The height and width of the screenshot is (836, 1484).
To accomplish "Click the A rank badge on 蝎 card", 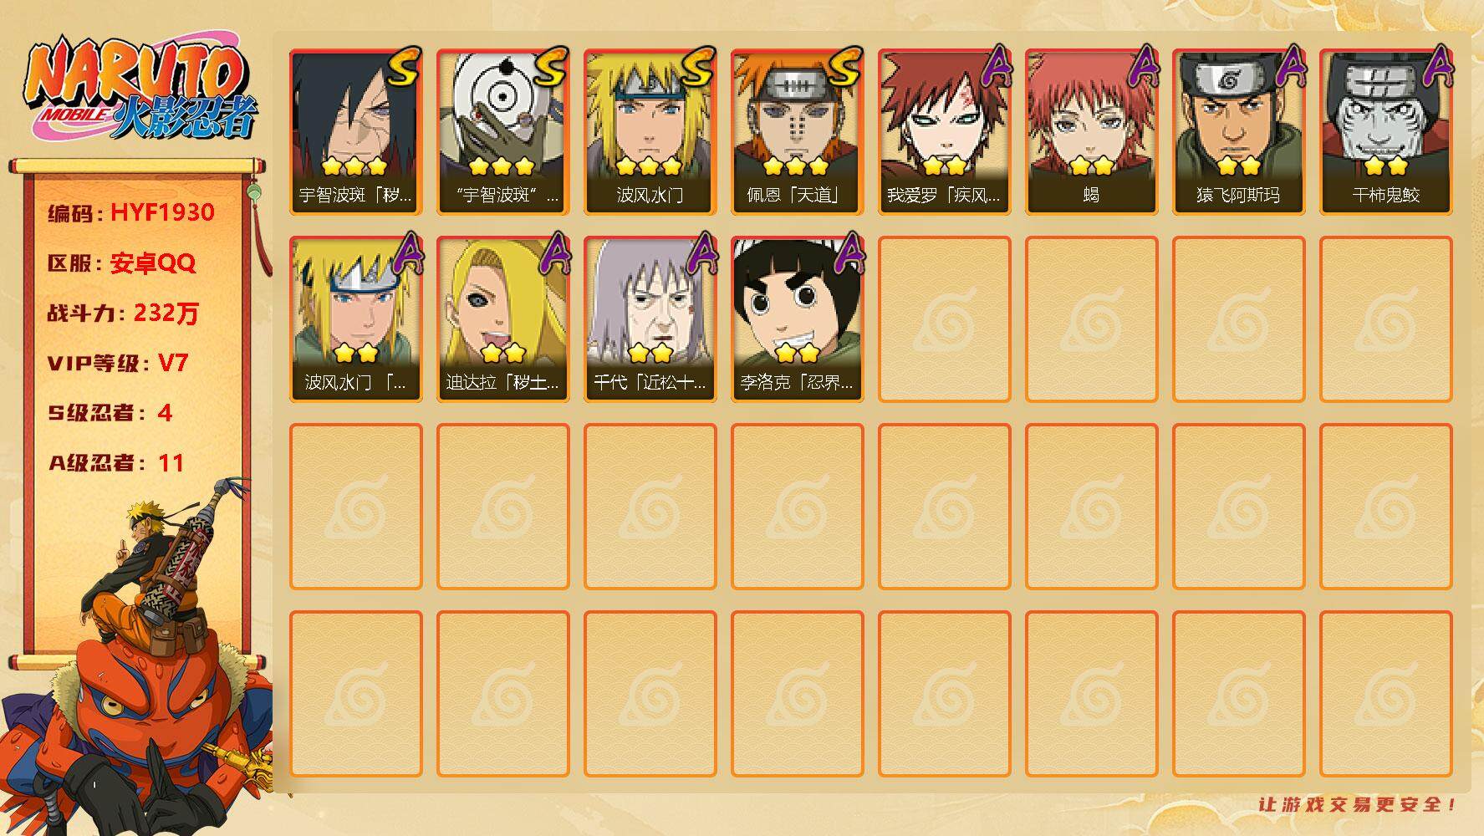I will pyautogui.click(x=1142, y=67).
